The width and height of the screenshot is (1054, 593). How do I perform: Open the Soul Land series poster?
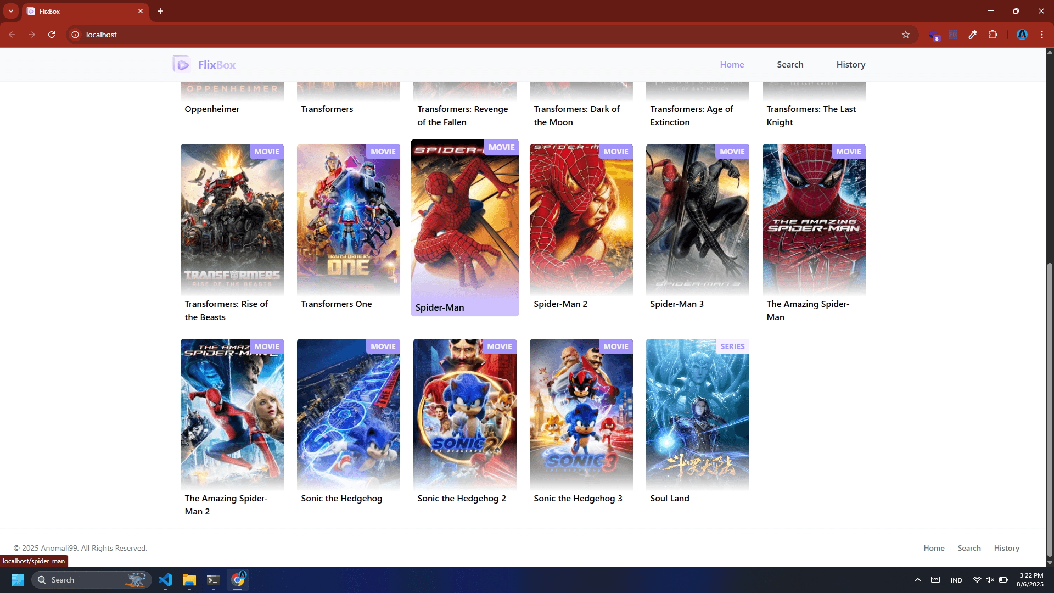[697, 414]
